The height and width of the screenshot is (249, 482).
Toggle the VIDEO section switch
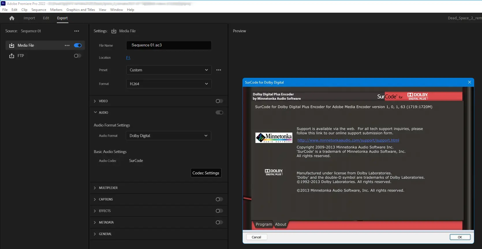pyautogui.click(x=219, y=101)
